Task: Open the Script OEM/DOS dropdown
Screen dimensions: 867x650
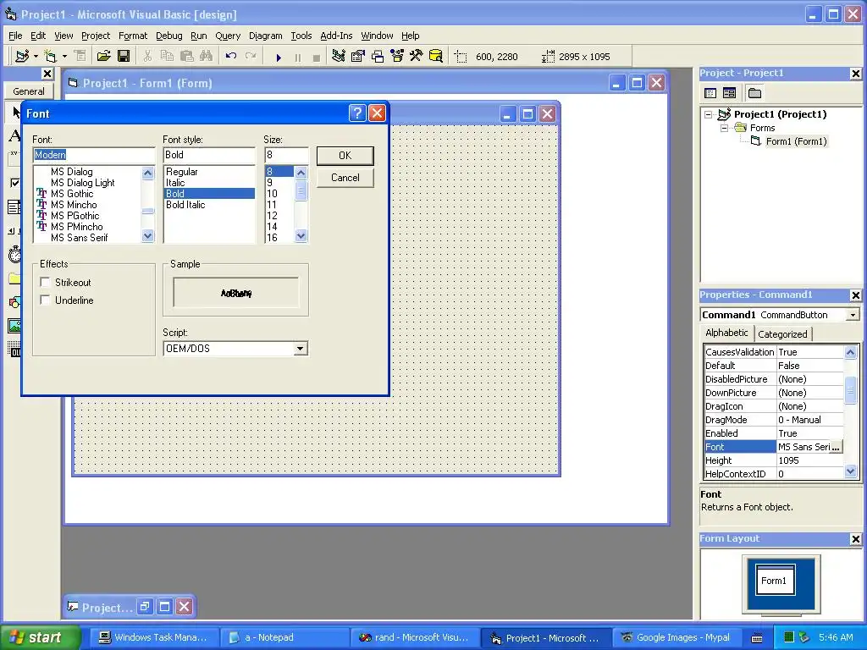Action: (x=300, y=349)
